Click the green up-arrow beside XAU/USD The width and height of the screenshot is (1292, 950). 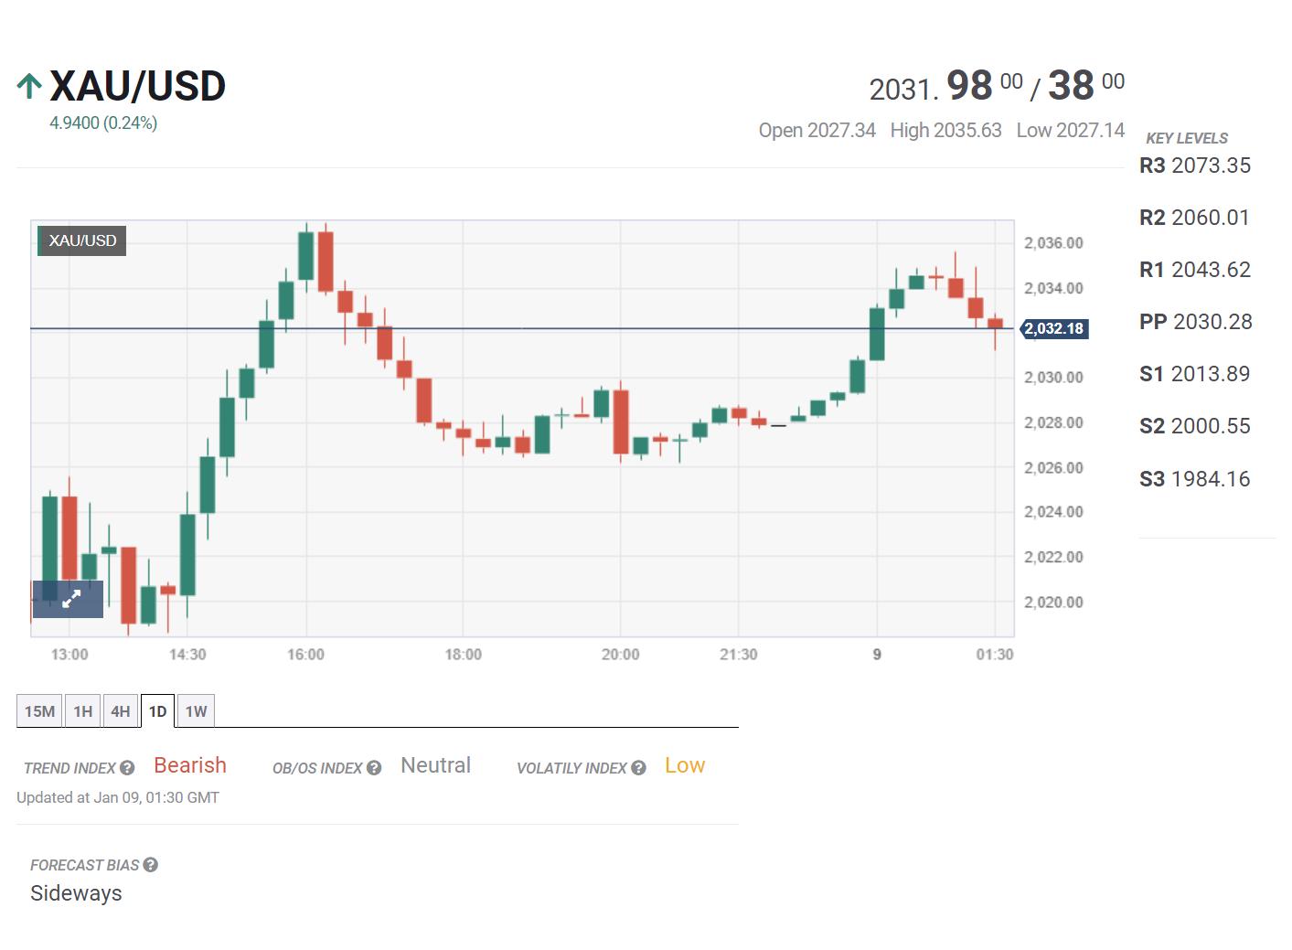(x=29, y=87)
